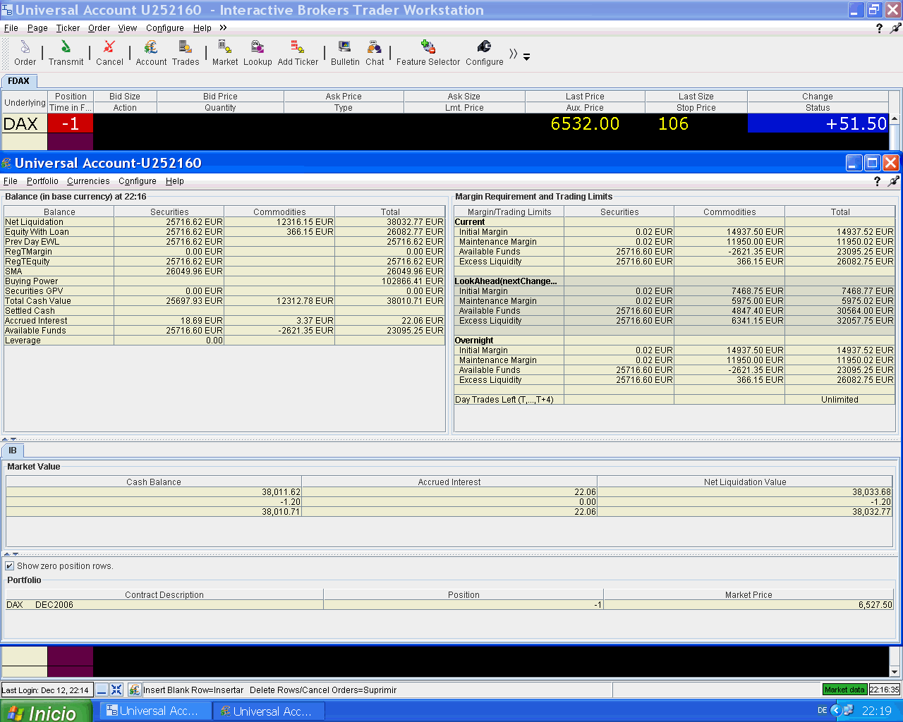This screenshot has height=722, width=903.
Task: Click the Contract Description column header
Action: tap(164, 594)
